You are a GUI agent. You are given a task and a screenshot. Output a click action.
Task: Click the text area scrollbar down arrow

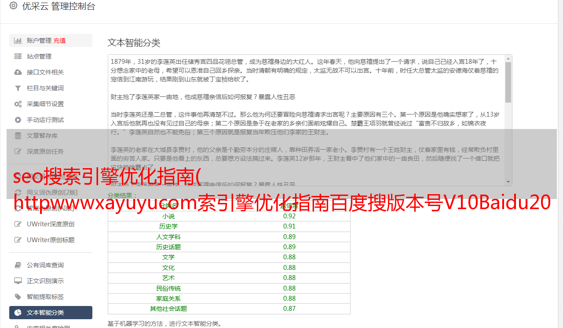point(508,182)
